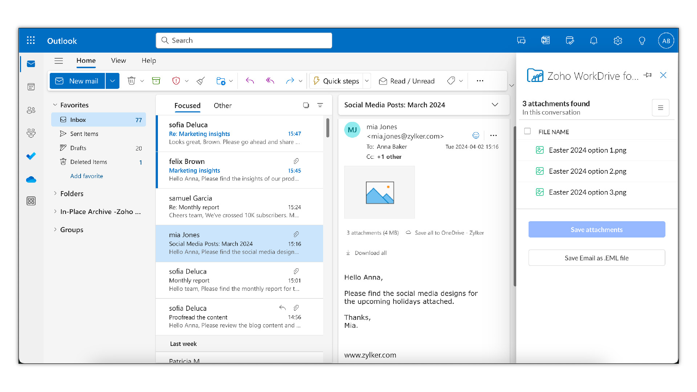Click the message list scrollbar
Image resolution: width=697 pixels, height=392 pixels.
pyautogui.click(x=328, y=128)
